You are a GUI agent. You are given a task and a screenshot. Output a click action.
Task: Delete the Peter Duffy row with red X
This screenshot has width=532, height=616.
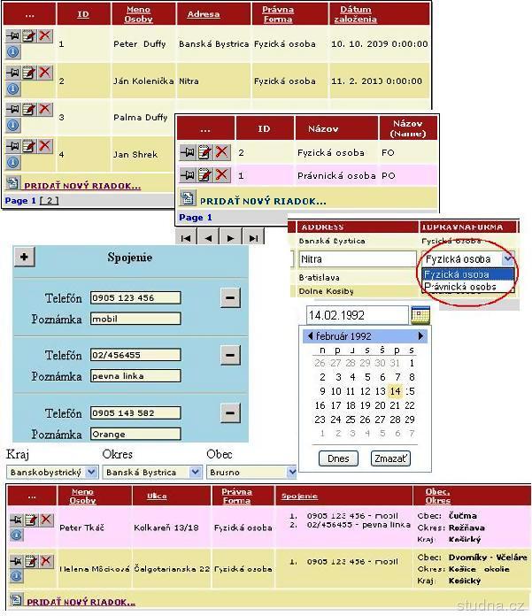45,35
